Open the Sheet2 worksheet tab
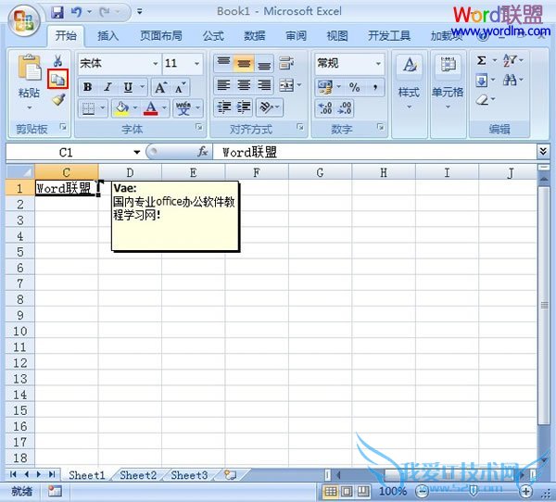 coord(137,475)
